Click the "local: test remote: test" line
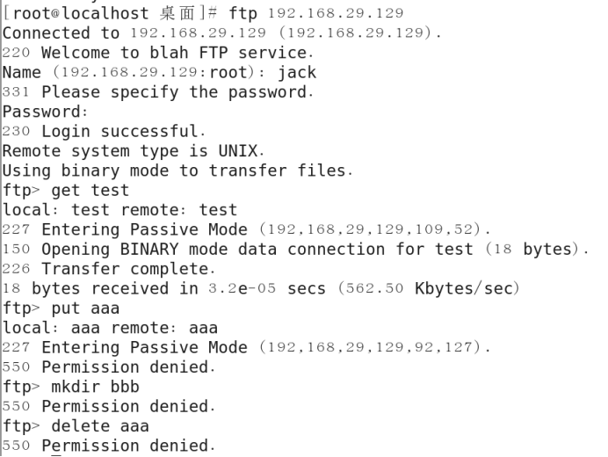 click(x=119, y=210)
